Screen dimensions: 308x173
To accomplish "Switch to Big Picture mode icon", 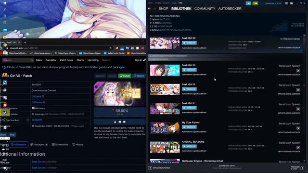I will point(292,3).
